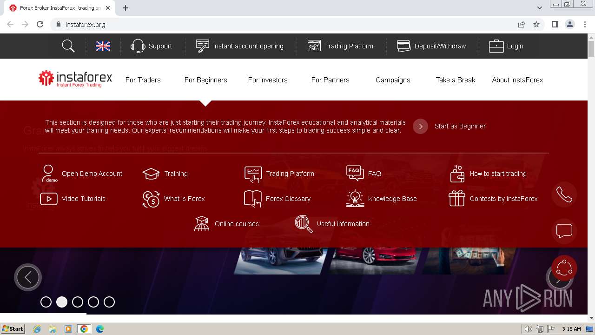Click the Share this page icon in the address bar
Viewport: 595px width, 335px height.
522,24
